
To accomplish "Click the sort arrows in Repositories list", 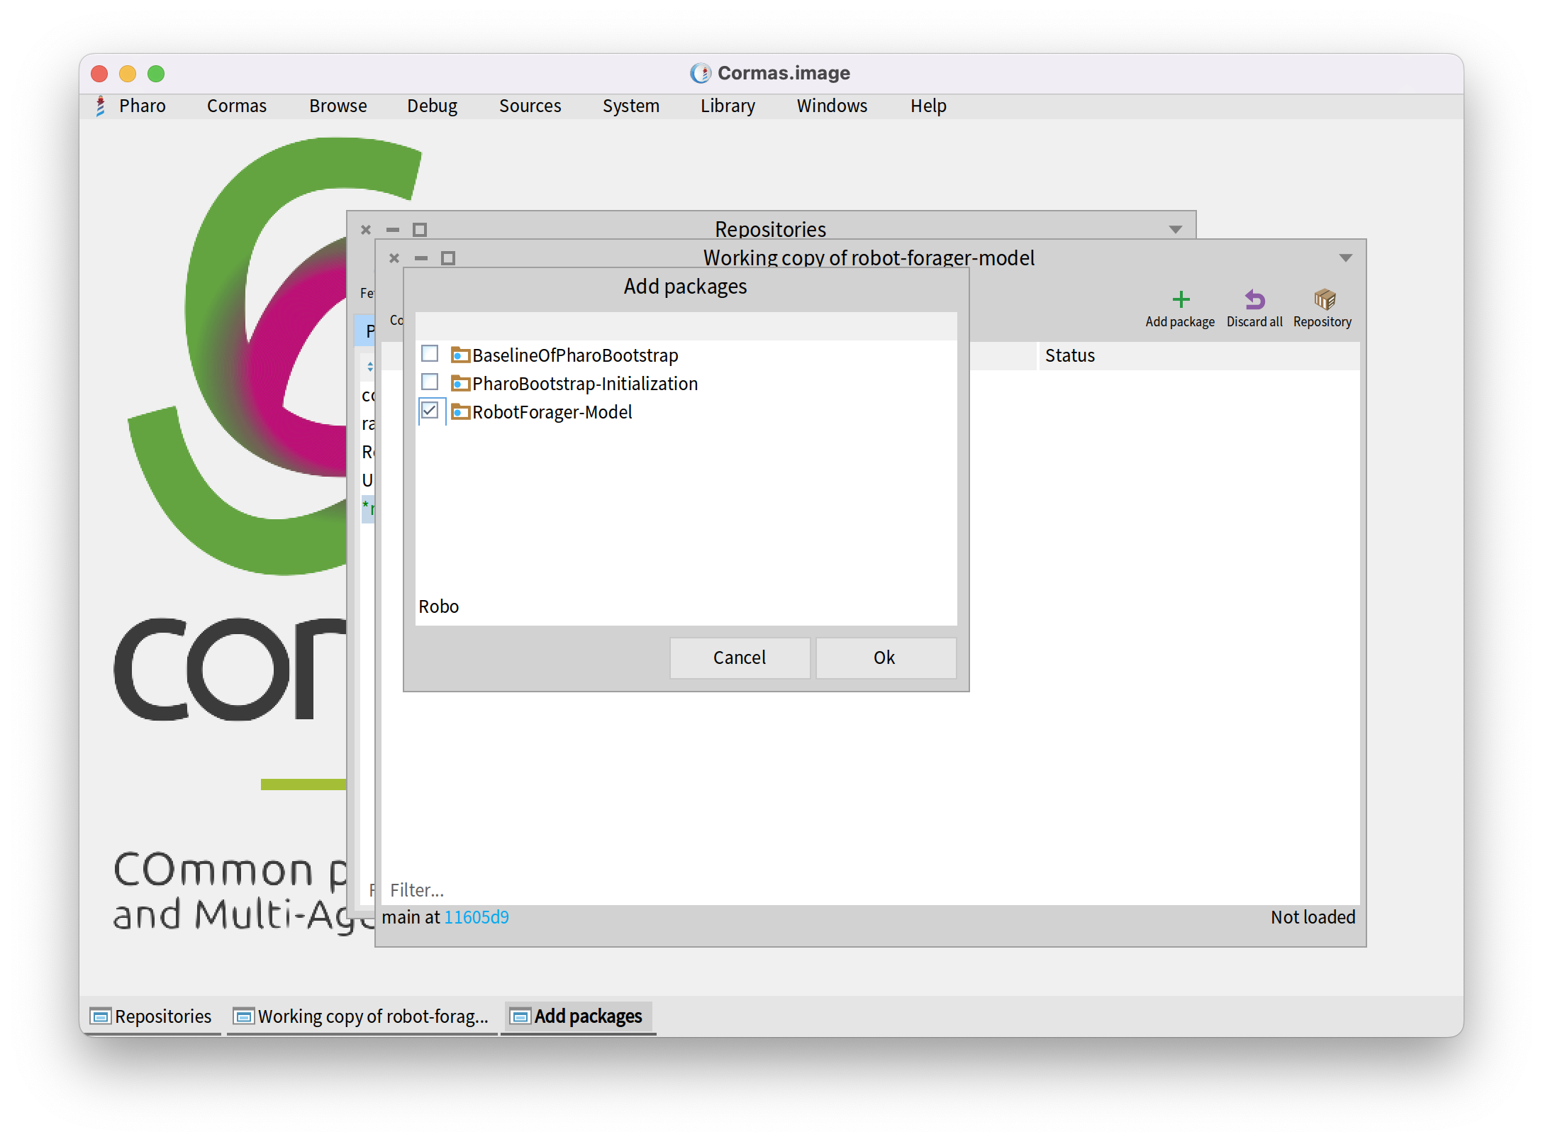I will (369, 367).
